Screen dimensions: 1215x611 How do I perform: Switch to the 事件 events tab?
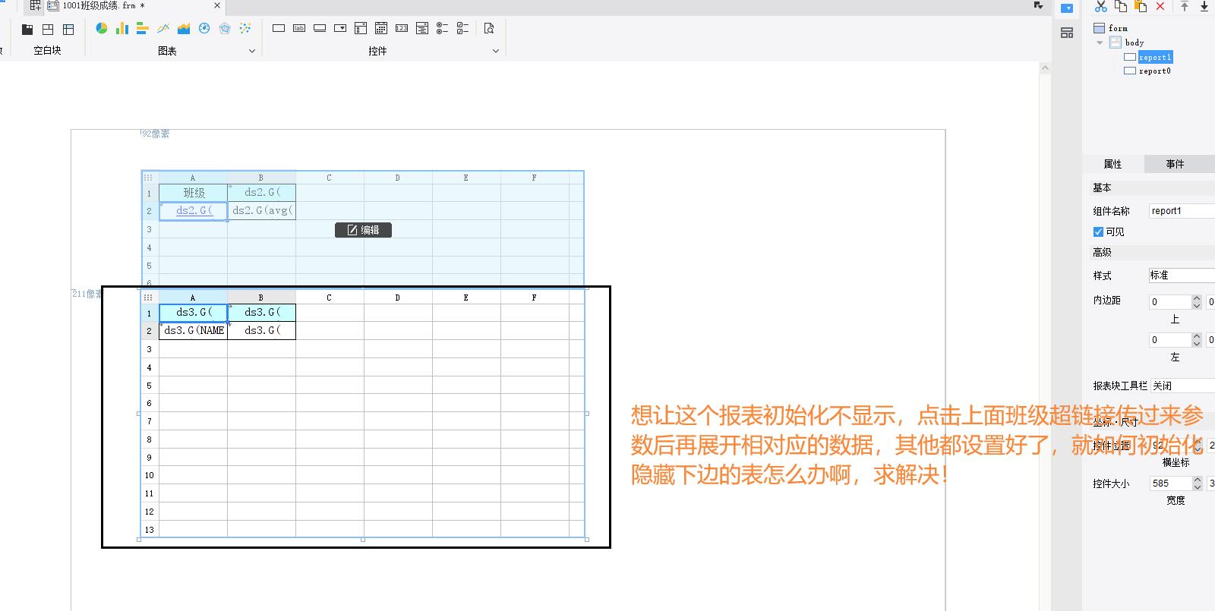pyautogui.click(x=1175, y=164)
